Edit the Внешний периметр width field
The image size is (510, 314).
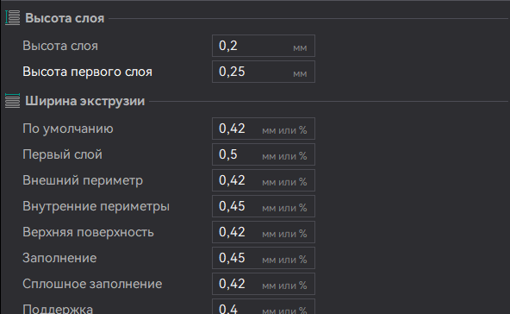click(264, 180)
